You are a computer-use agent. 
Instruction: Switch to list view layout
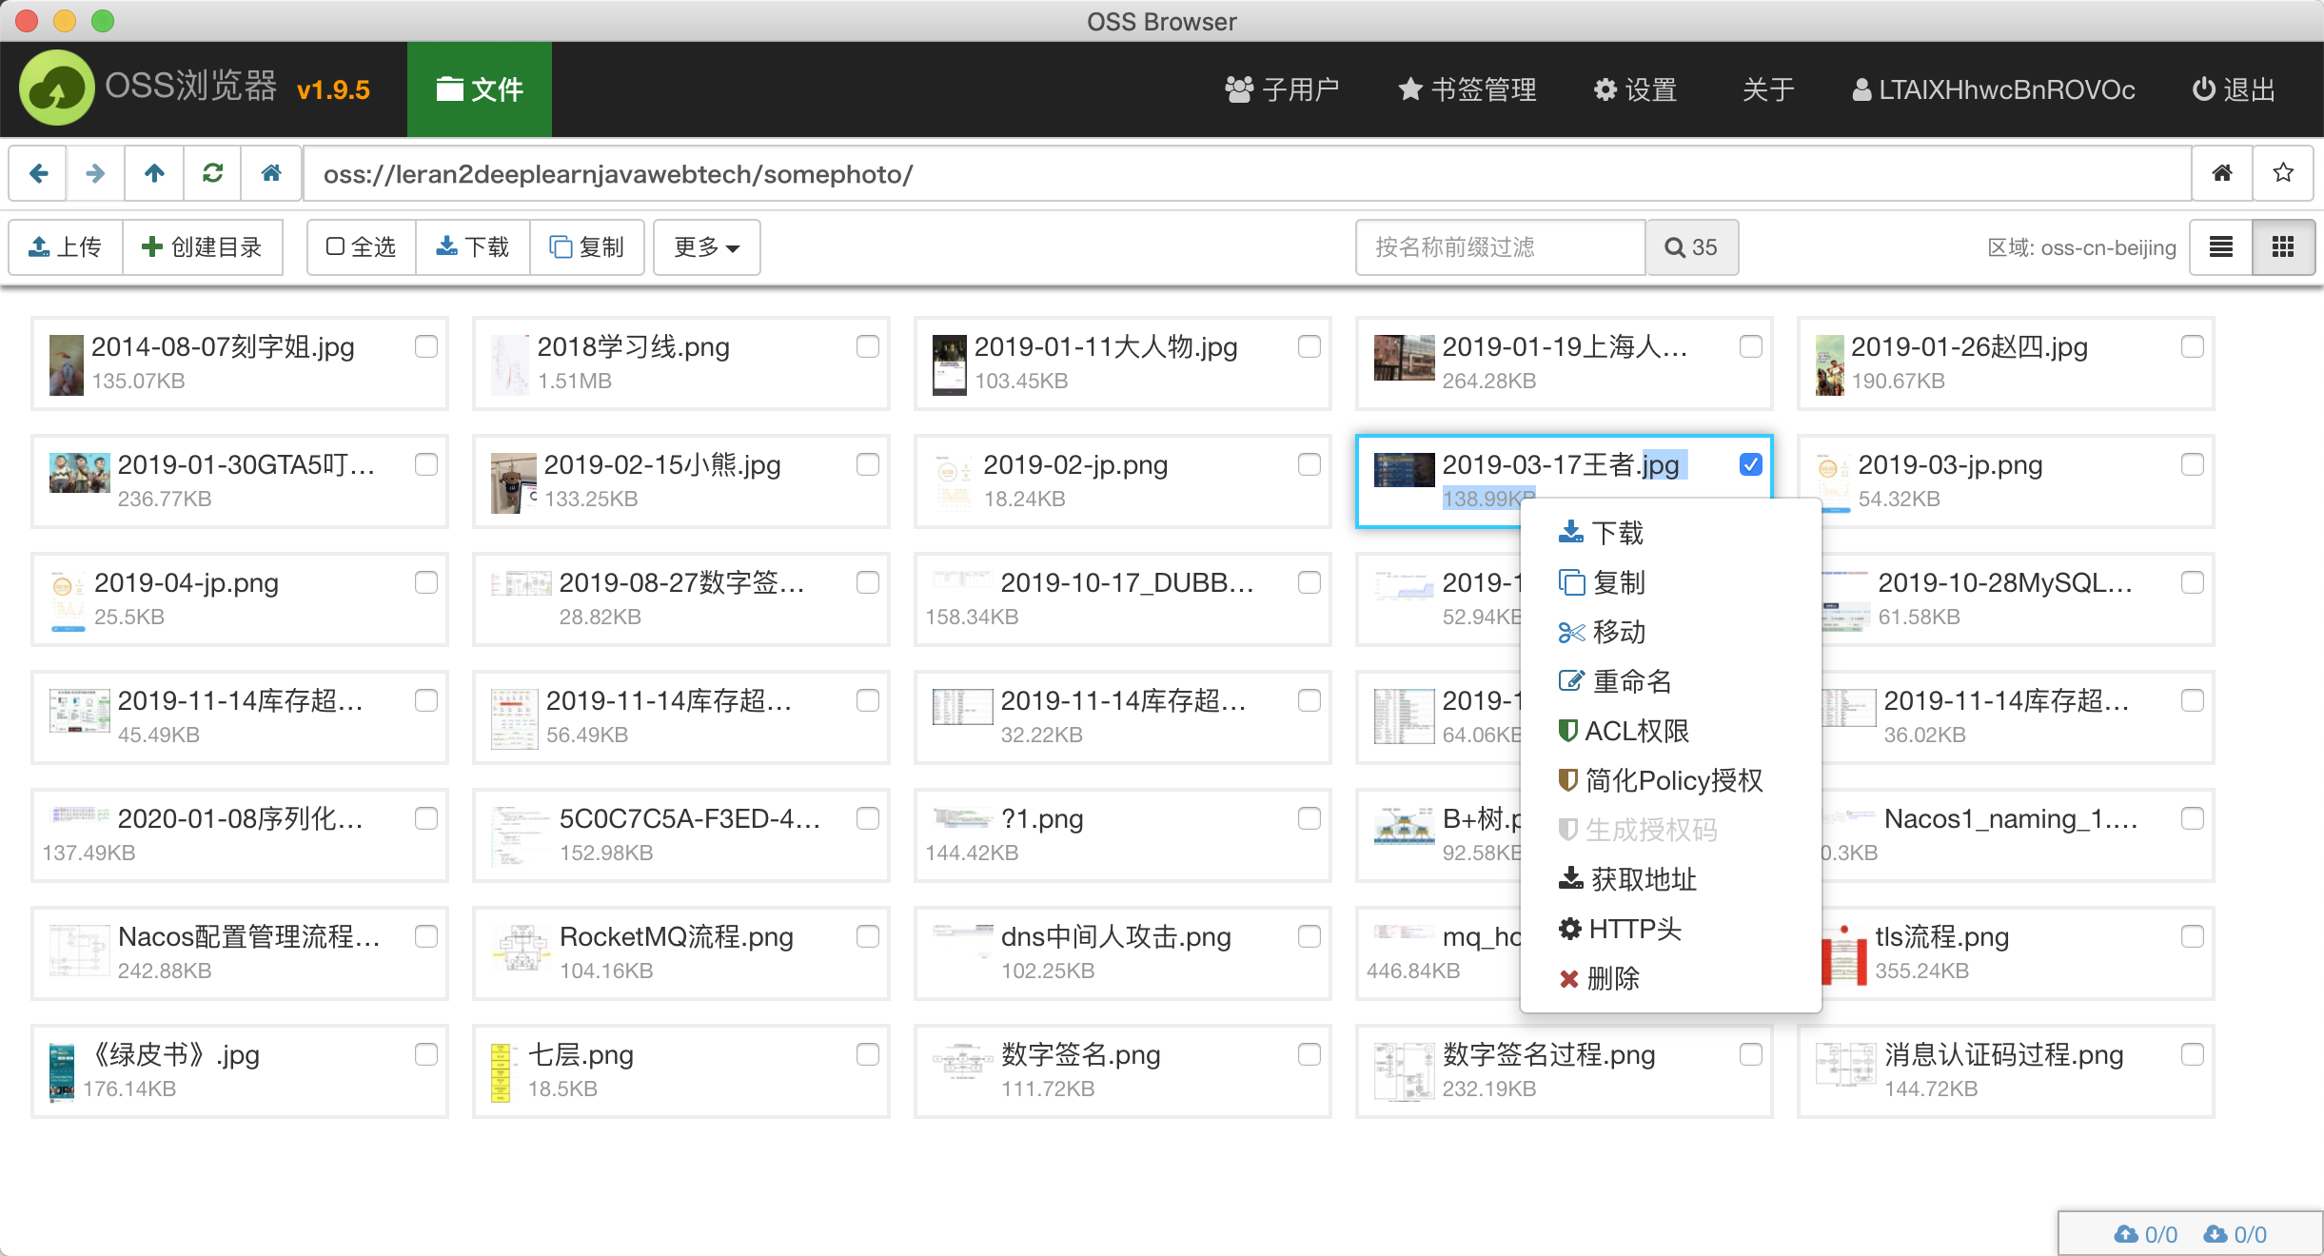(2220, 247)
